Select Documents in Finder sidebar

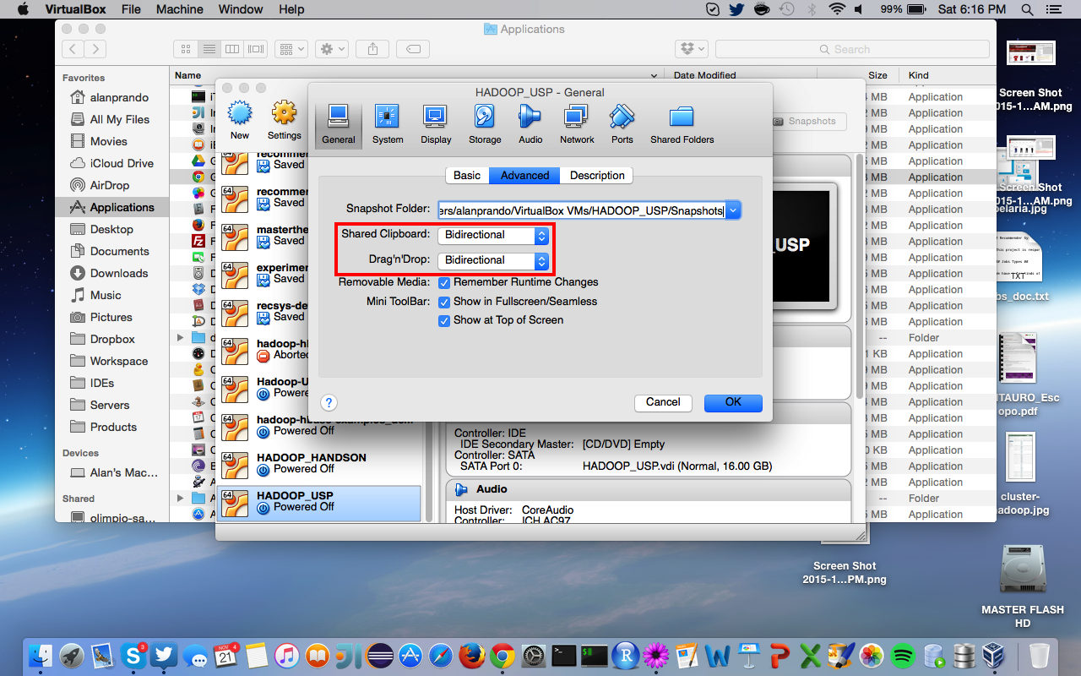click(112, 251)
